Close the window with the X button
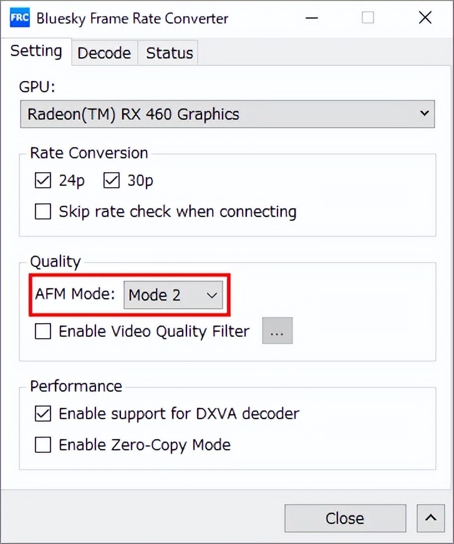Viewport: 454px width, 544px height. point(425,17)
